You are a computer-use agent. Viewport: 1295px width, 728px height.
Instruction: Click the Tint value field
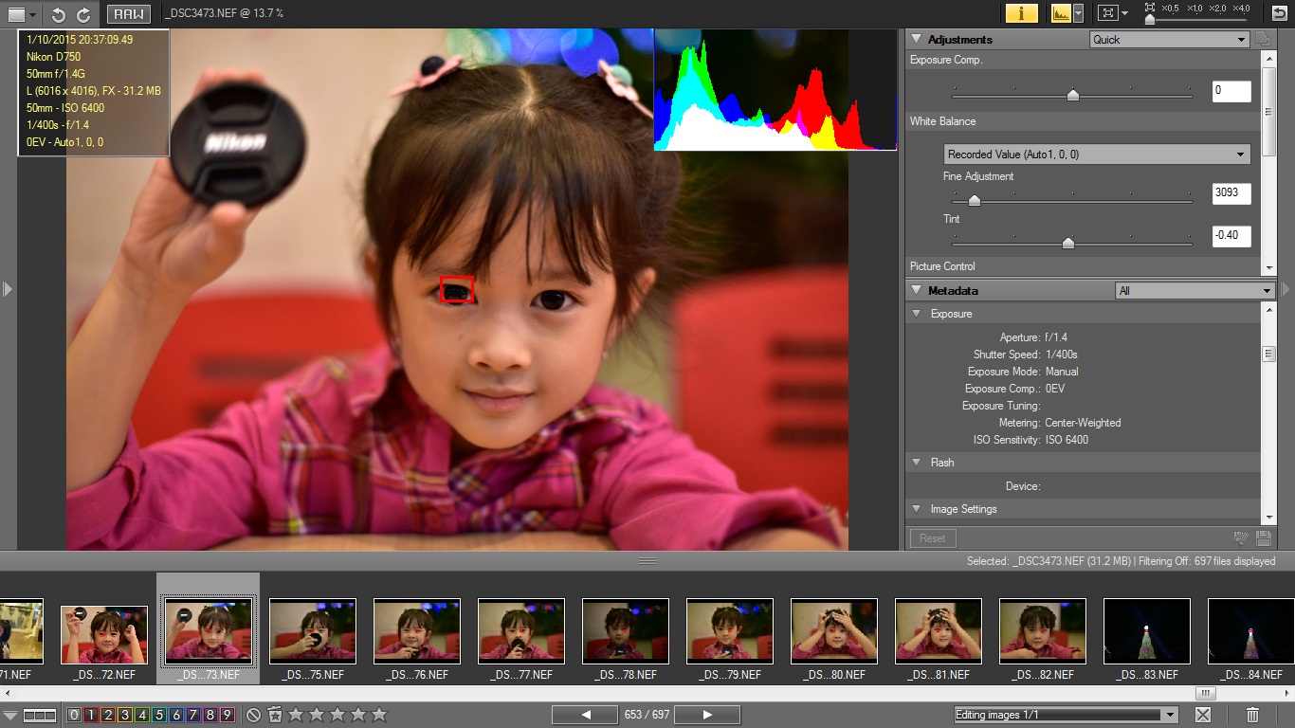(x=1231, y=236)
